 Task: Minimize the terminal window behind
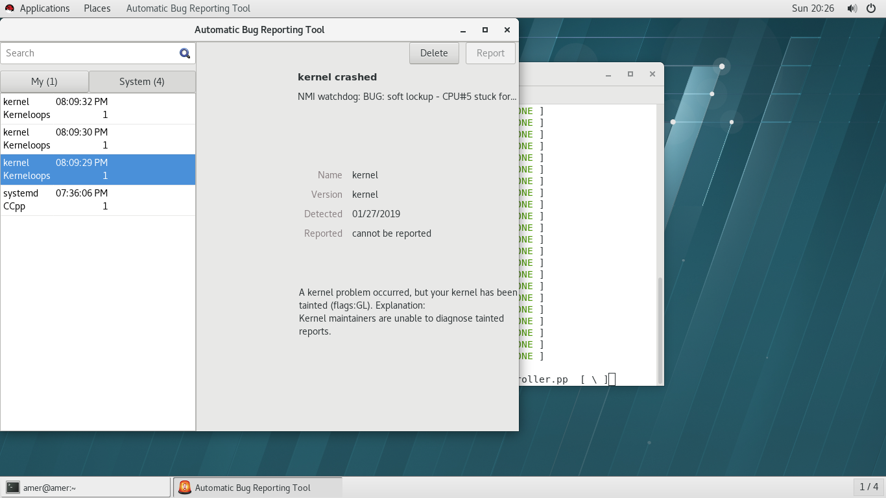(608, 75)
